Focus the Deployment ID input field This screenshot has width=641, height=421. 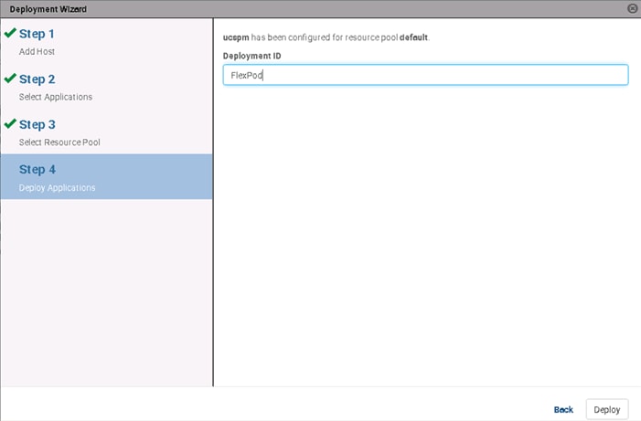(x=425, y=75)
